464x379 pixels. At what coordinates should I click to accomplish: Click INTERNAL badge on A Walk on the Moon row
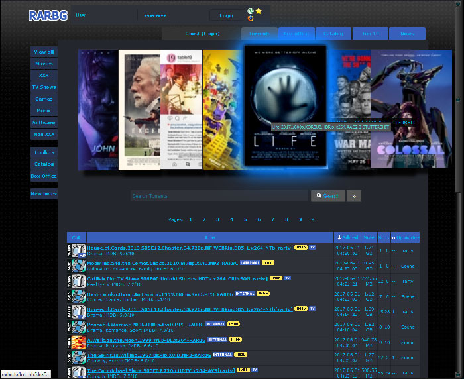(x=217, y=339)
